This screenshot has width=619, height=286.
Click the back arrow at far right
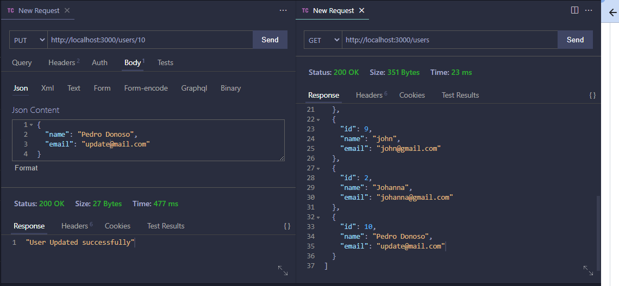612,13
